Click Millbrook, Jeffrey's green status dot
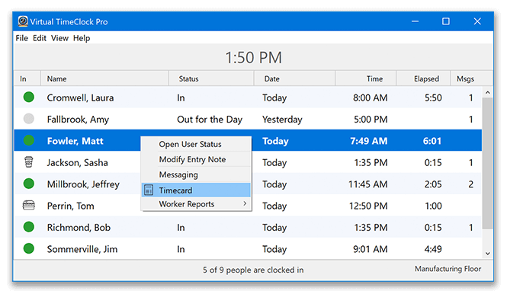This screenshot has width=507, height=291. 29,184
